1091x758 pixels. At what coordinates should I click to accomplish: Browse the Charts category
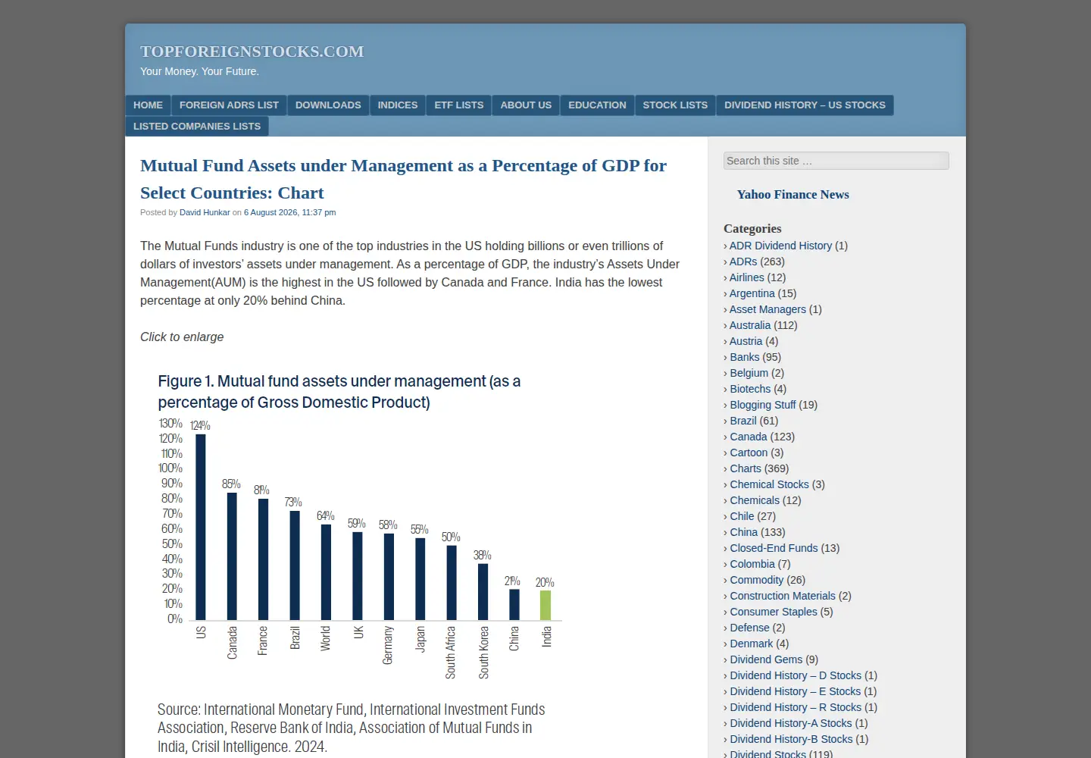(x=746, y=468)
